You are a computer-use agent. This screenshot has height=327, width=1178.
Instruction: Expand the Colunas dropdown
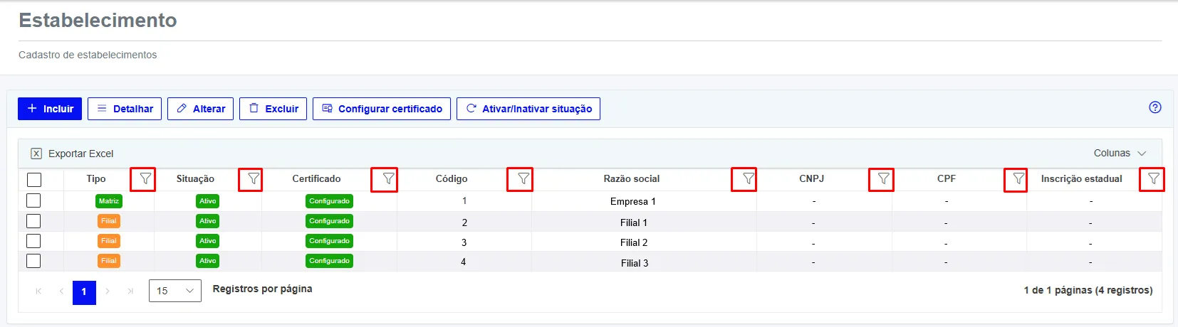point(1120,153)
